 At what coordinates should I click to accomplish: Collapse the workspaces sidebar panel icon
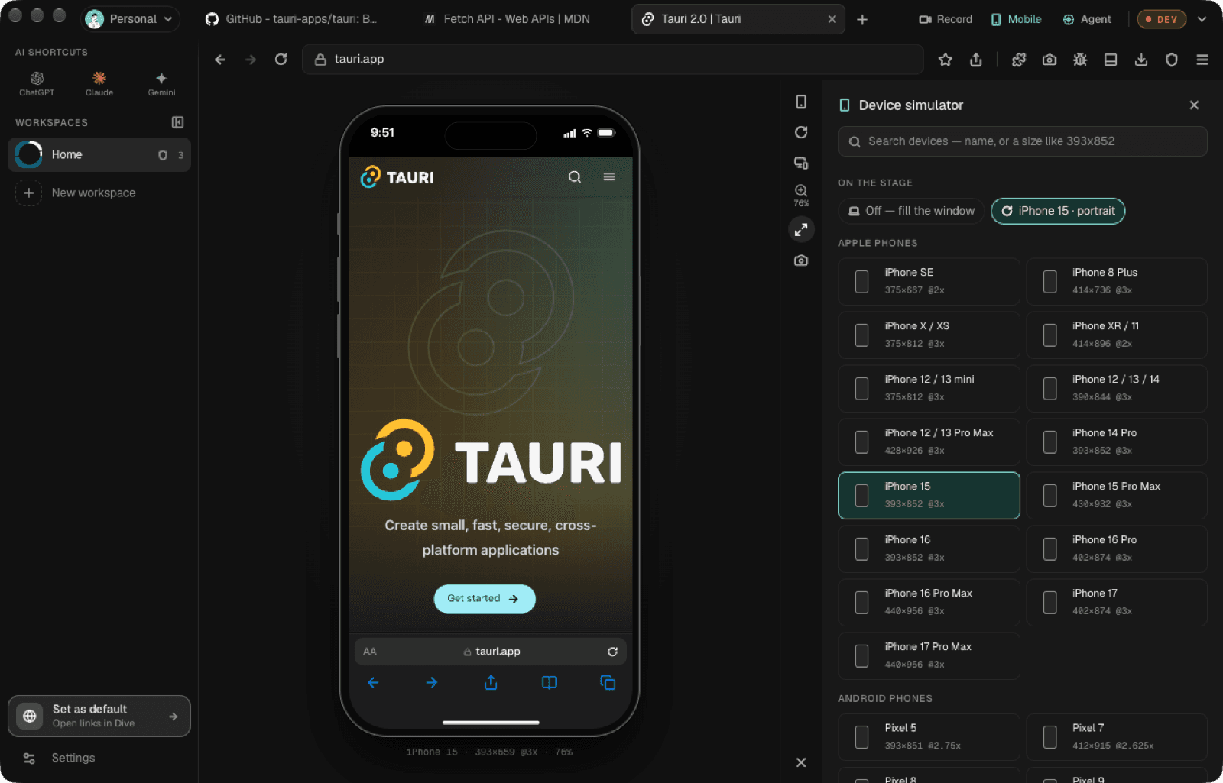[x=177, y=122]
